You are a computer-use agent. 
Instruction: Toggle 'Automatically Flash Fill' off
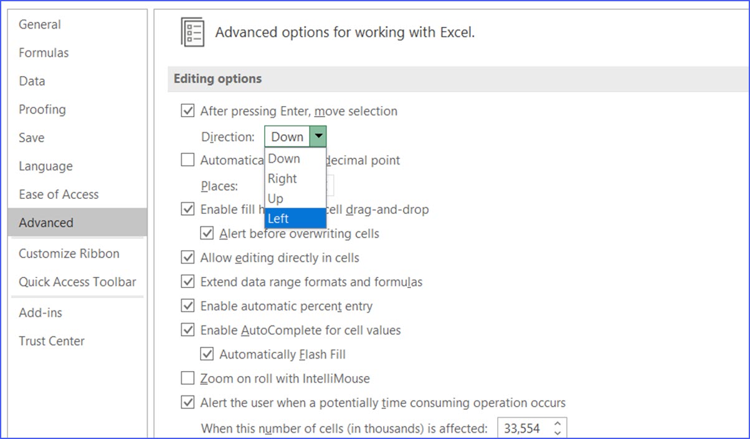point(207,354)
